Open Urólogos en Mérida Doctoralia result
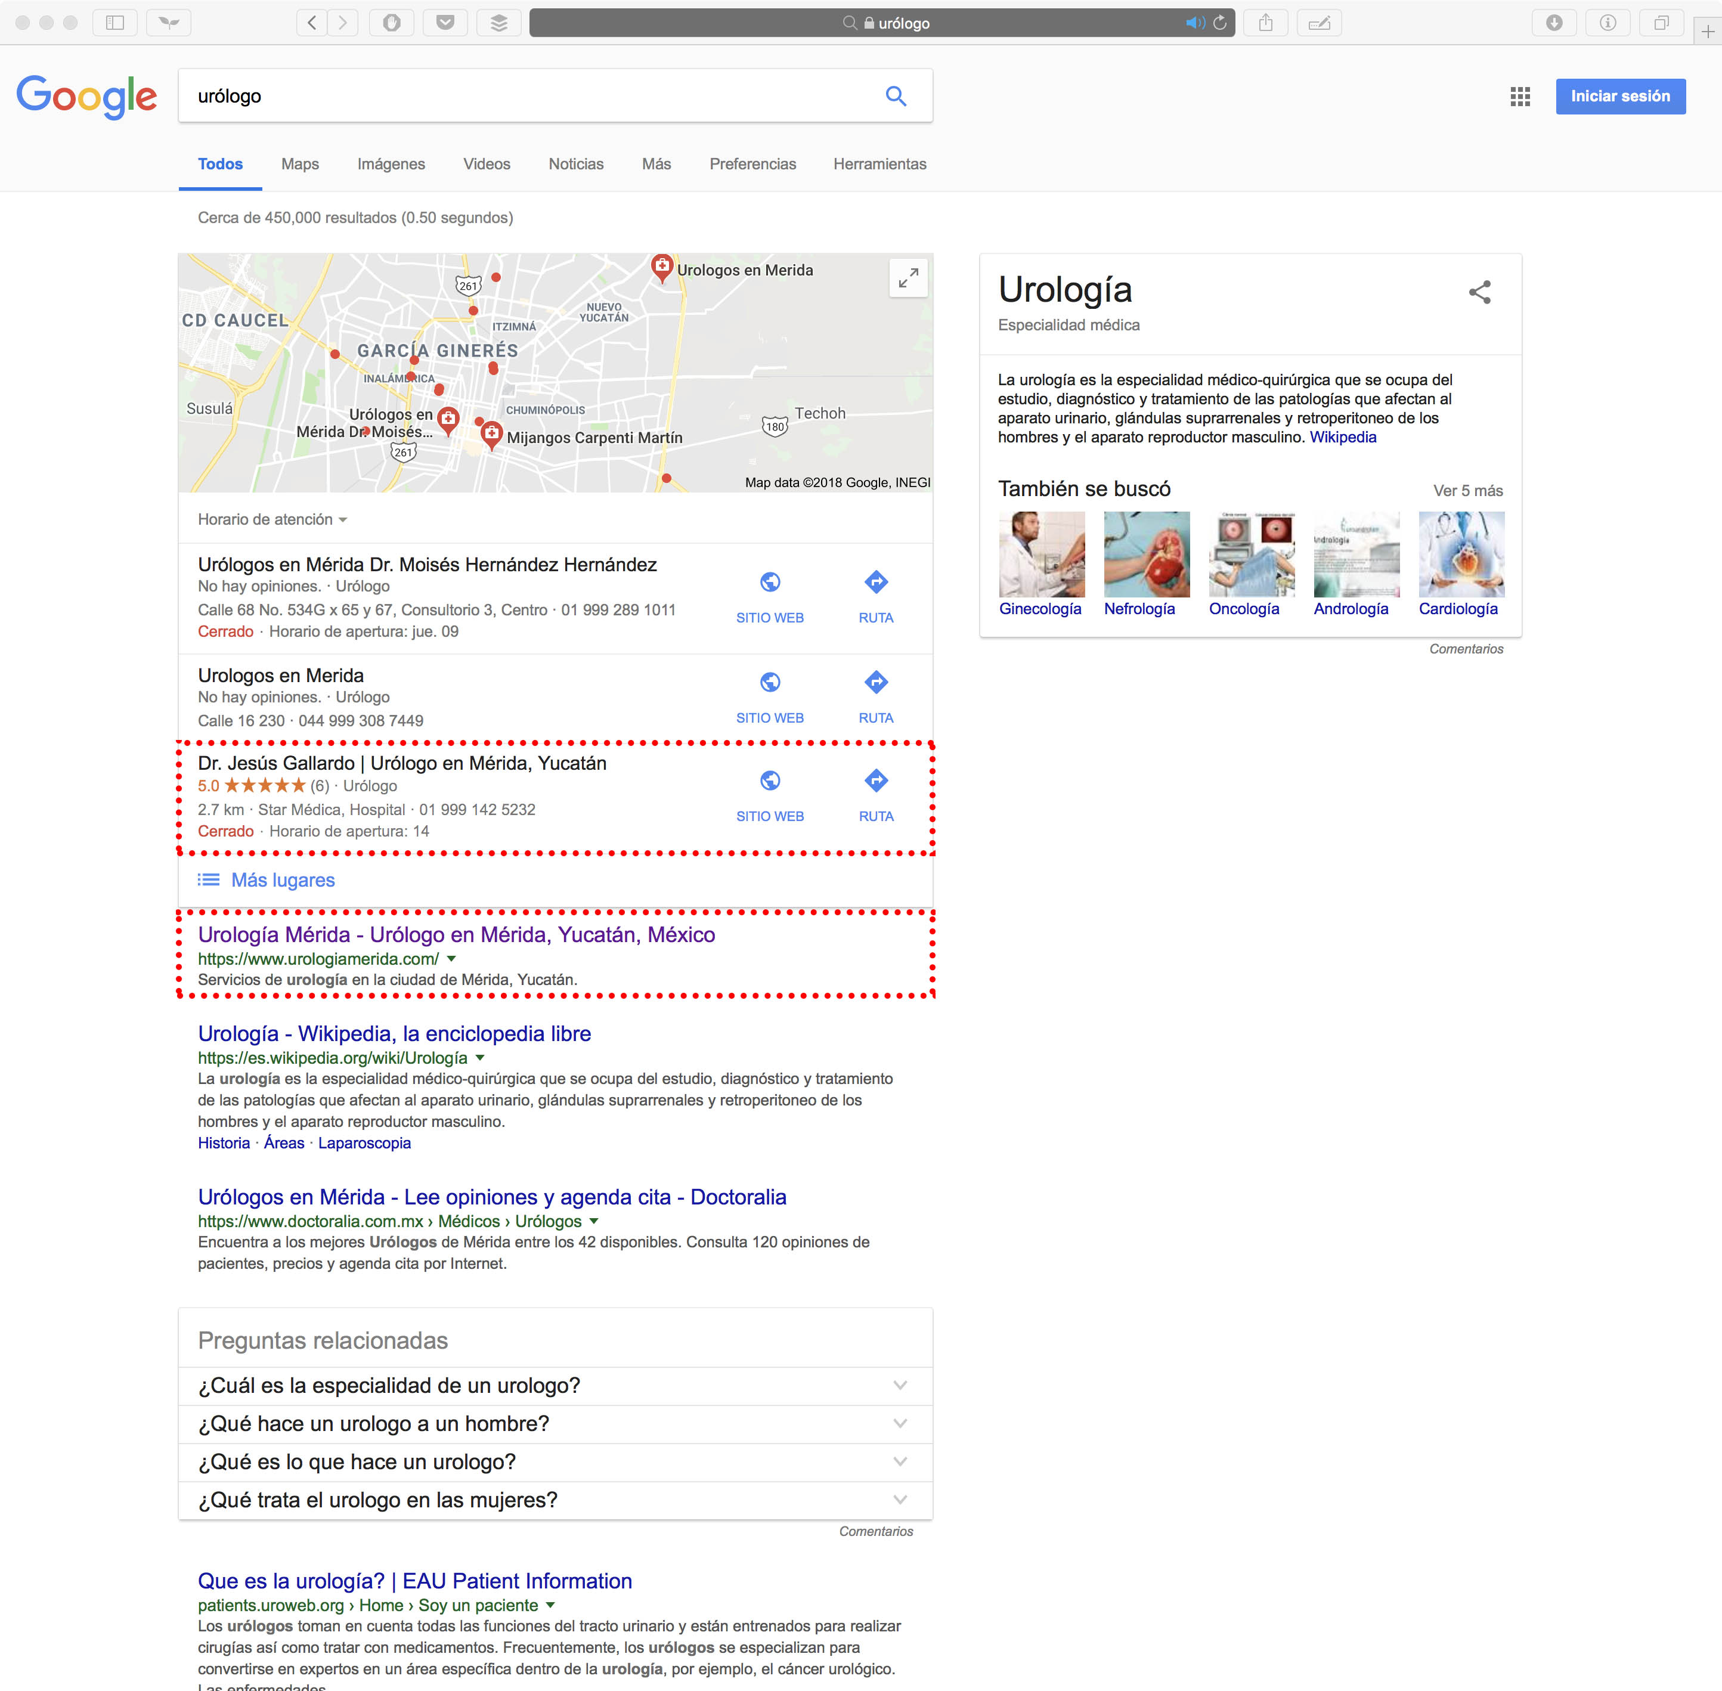 coord(492,1197)
